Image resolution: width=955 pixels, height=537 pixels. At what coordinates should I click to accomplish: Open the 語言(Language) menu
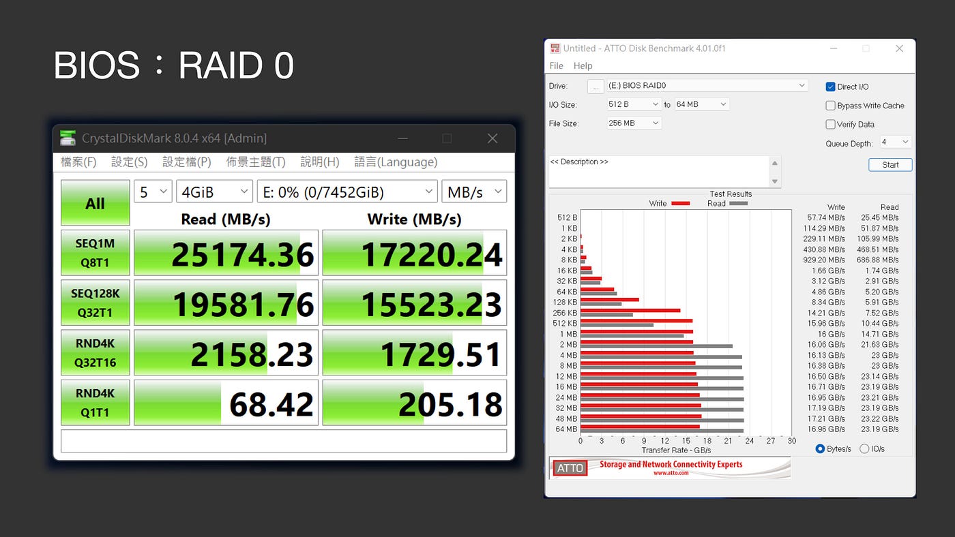click(x=396, y=162)
